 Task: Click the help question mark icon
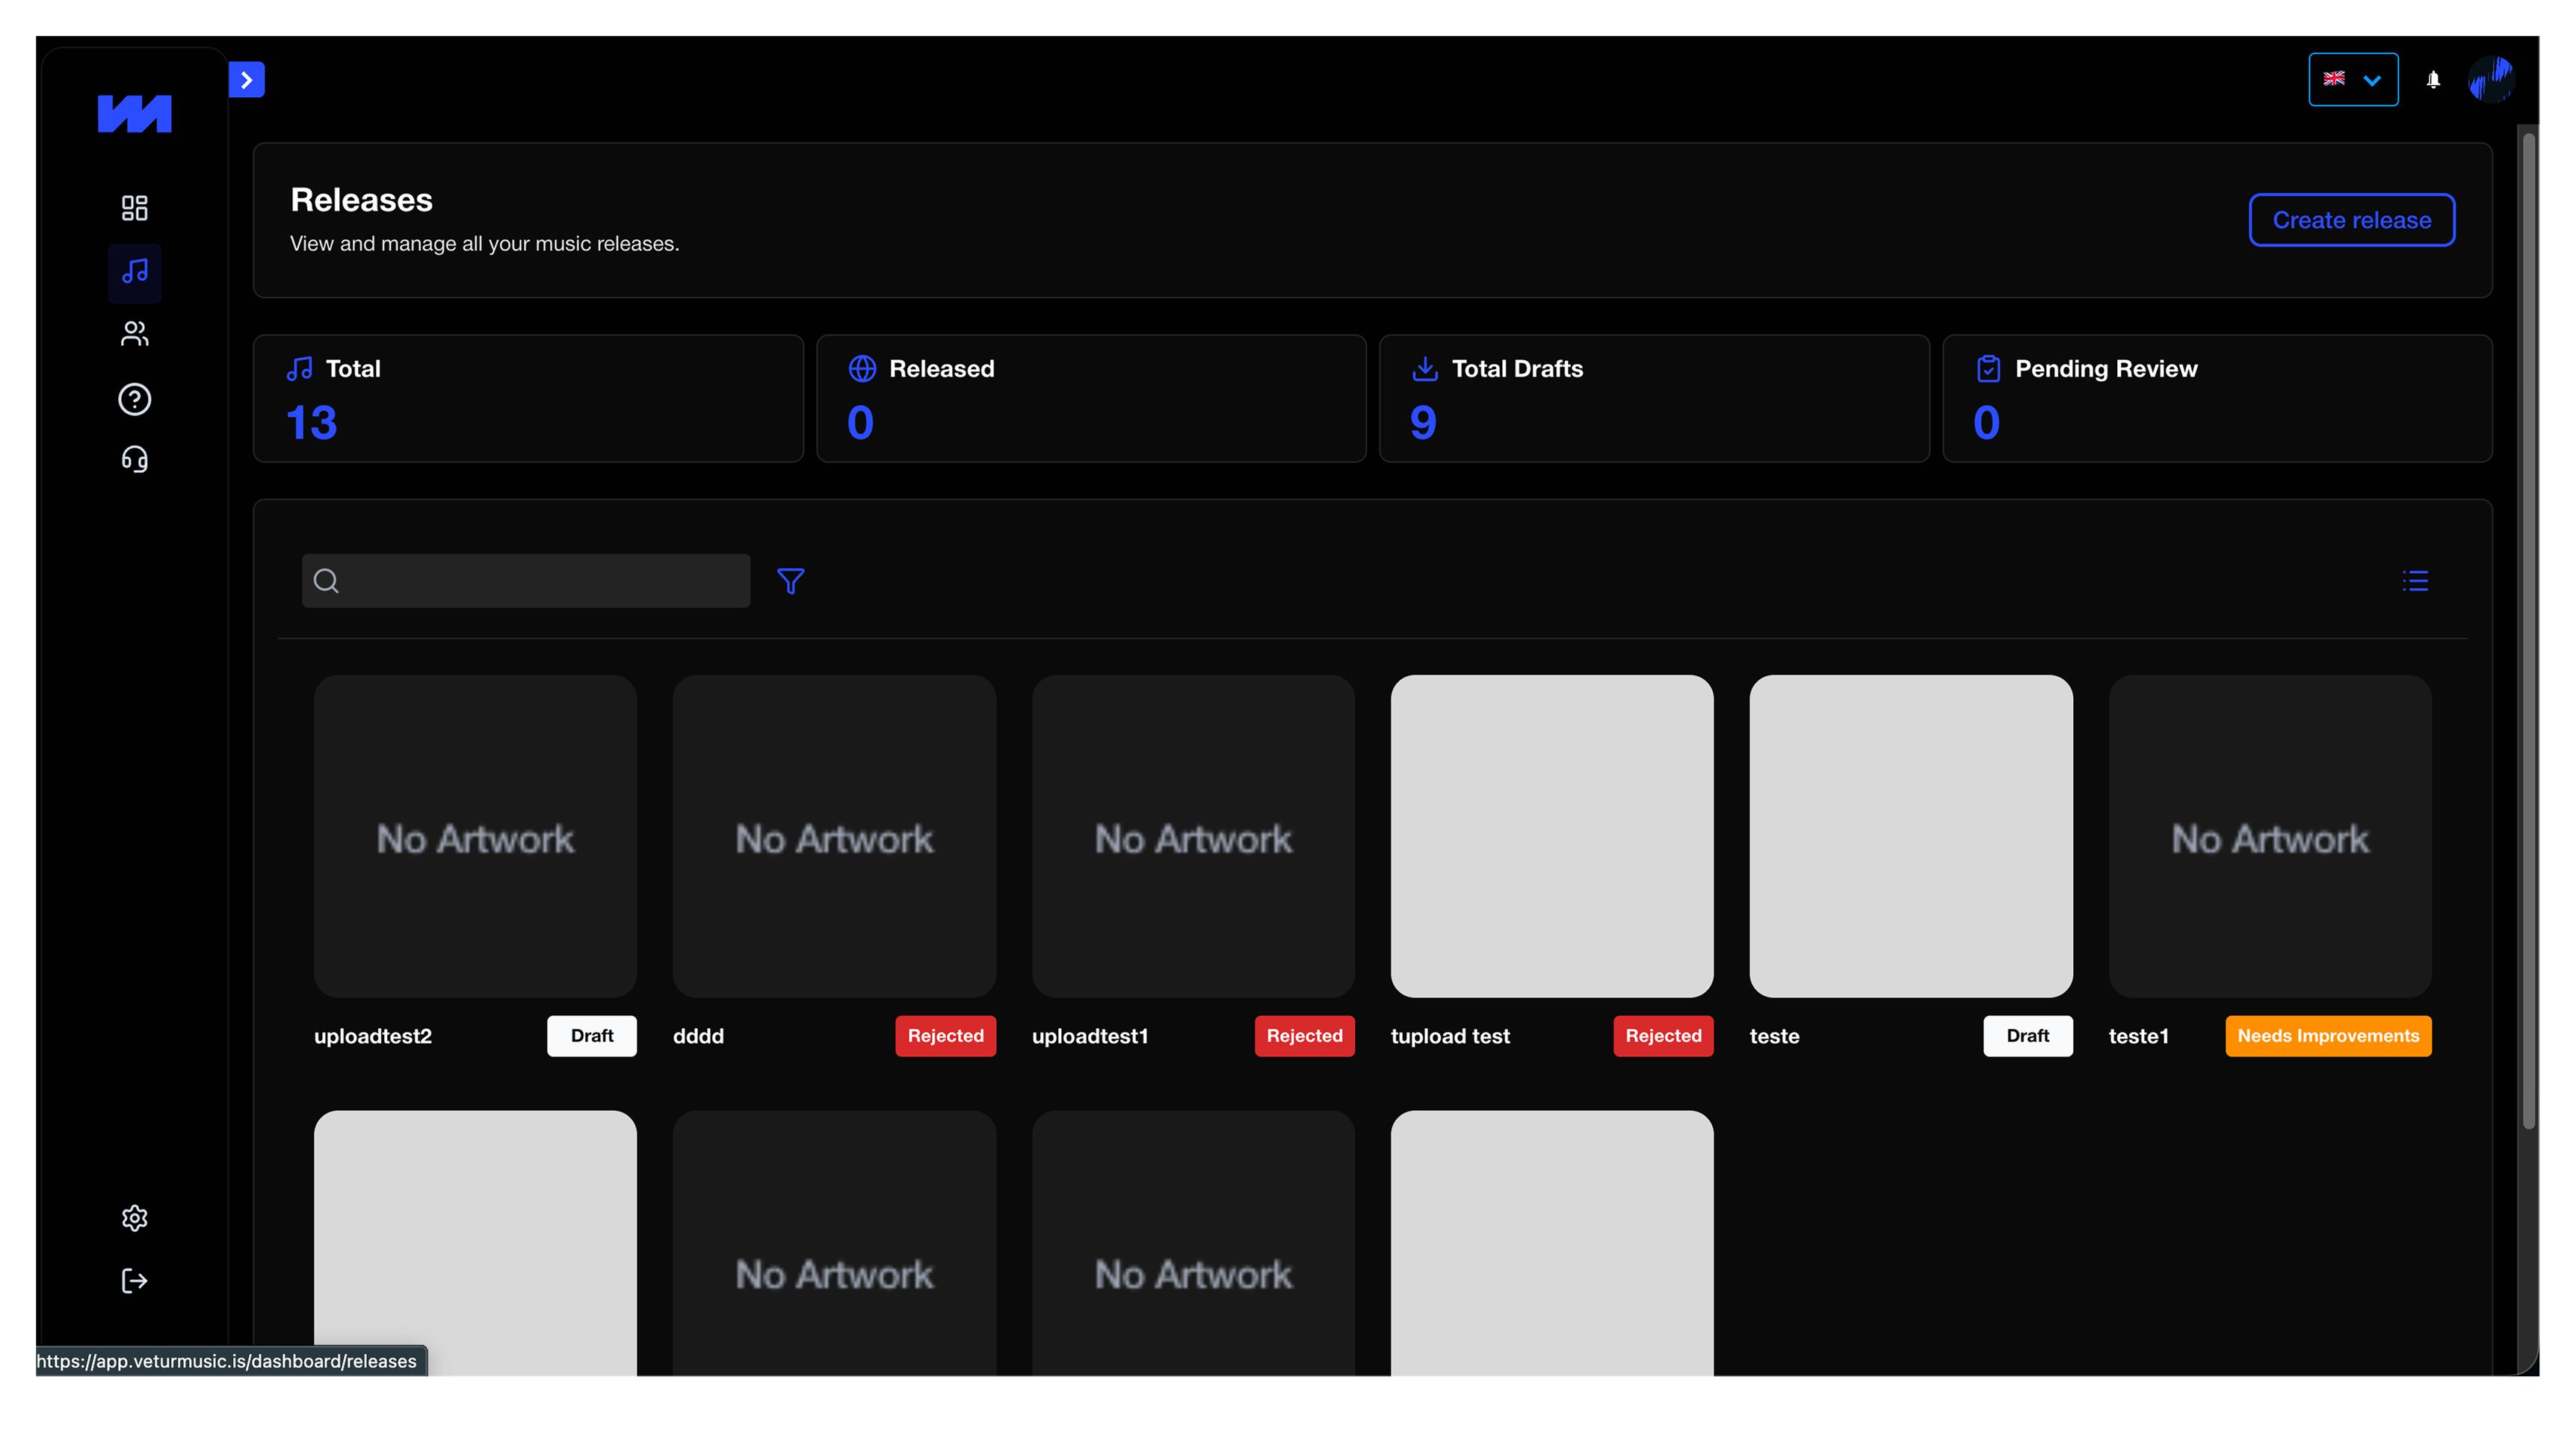pos(134,399)
